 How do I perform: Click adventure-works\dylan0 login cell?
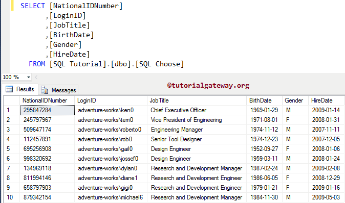point(111,168)
